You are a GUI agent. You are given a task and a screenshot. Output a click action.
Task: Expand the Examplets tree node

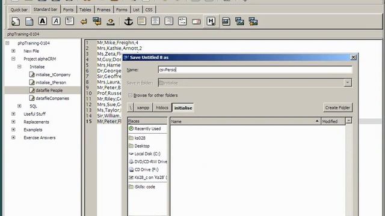pos(13,130)
